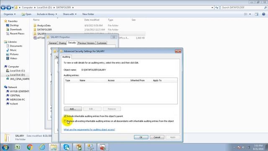Viewport: 268px width, 151px height.
Task: Select MDROOM-PC network computer
Action: pos(18,100)
